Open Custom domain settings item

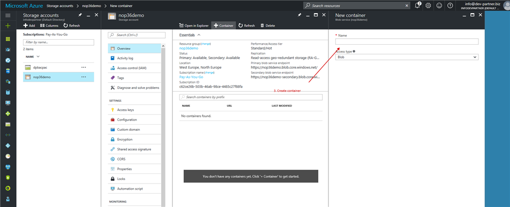pos(134,130)
